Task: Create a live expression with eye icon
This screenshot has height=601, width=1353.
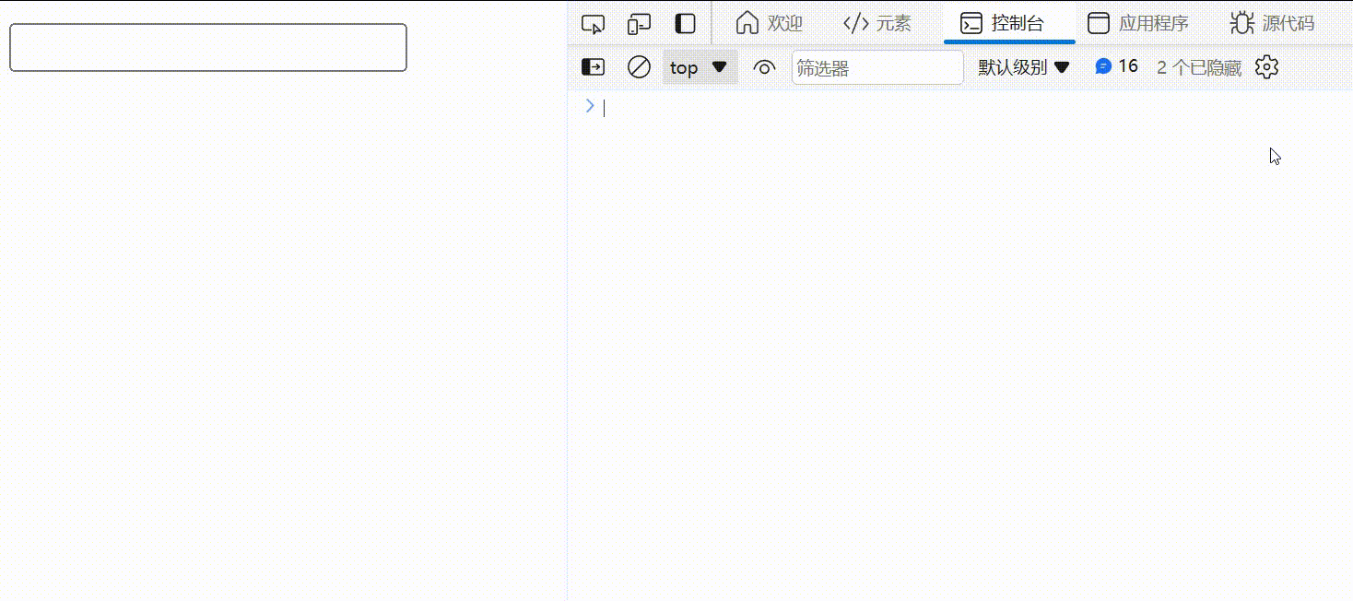Action: (x=764, y=66)
